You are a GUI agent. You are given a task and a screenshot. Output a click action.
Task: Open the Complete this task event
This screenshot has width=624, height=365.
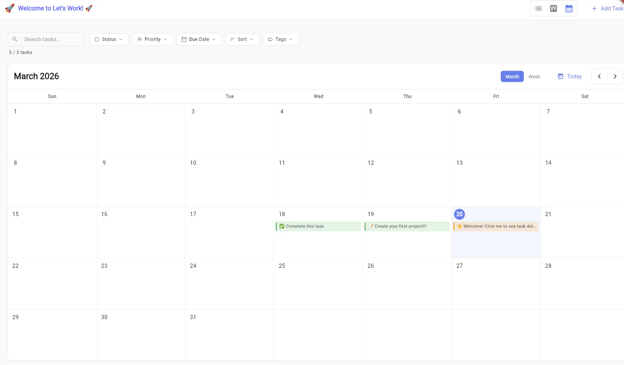pyautogui.click(x=318, y=226)
